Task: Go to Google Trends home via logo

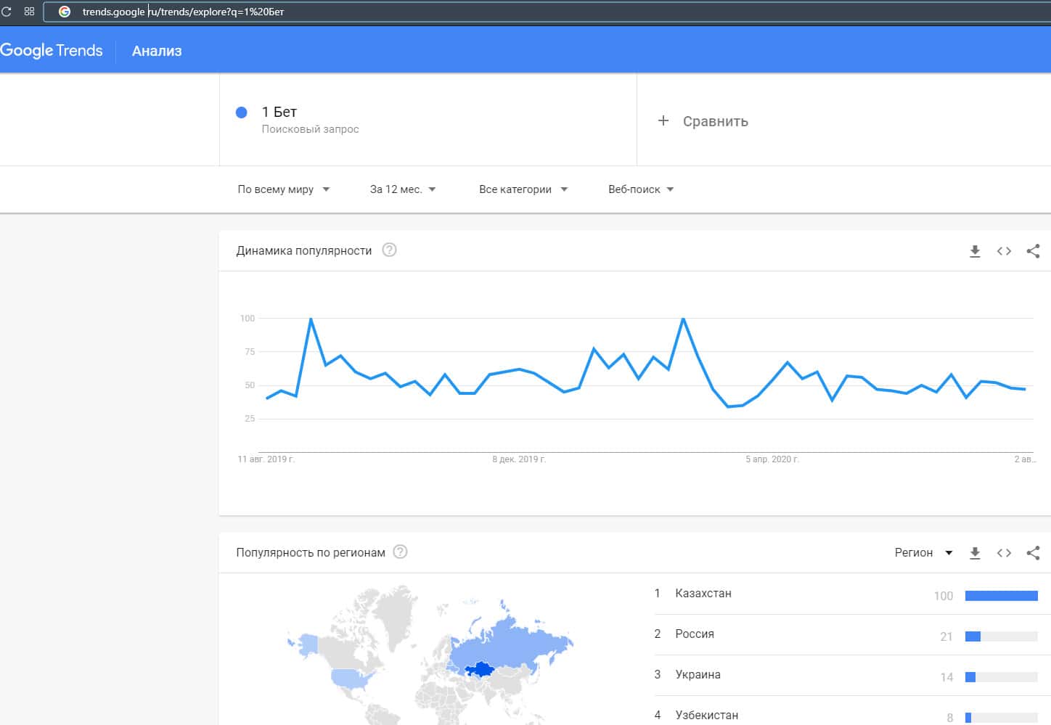Action: [52, 51]
